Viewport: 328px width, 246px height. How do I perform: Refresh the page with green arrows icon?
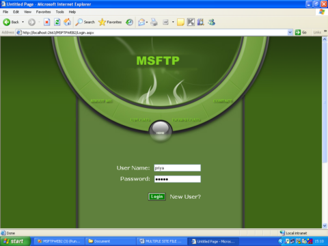coord(57,22)
